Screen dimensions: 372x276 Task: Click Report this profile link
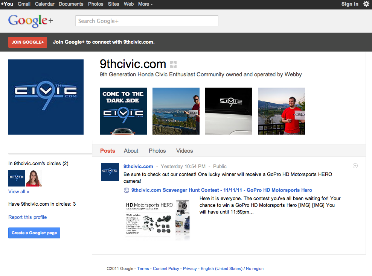27,217
